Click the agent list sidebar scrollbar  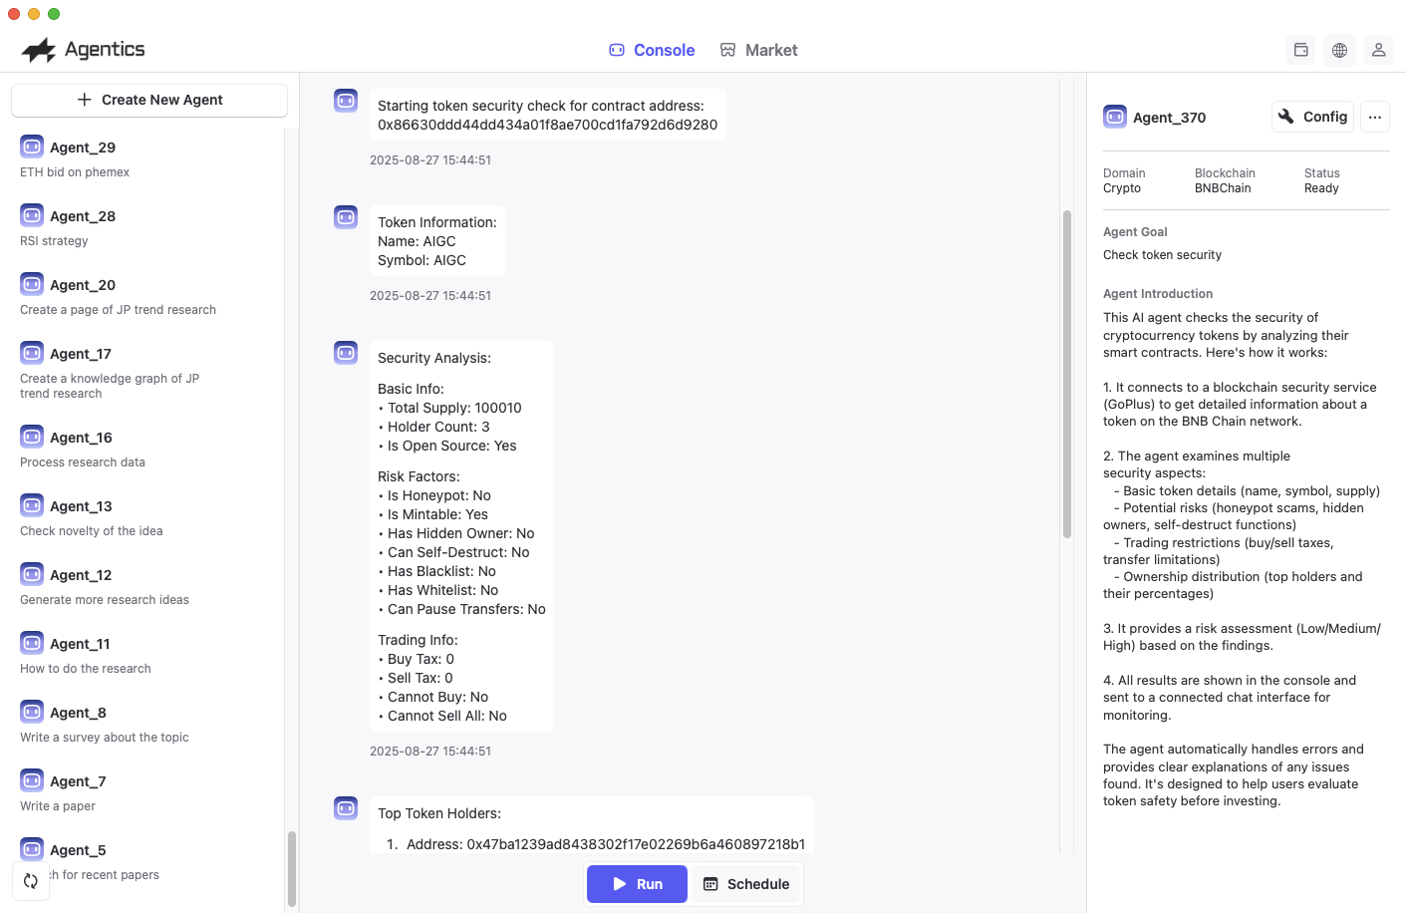[x=292, y=867]
